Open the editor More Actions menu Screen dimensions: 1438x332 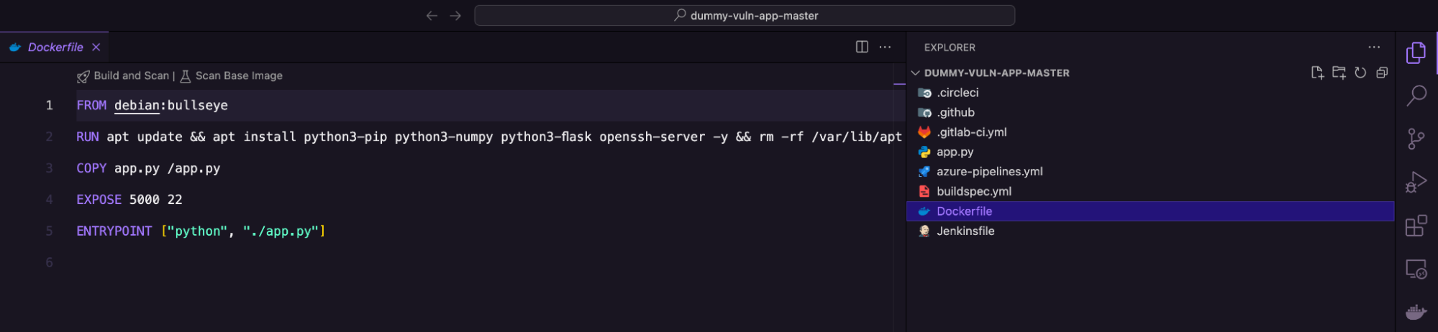point(885,47)
